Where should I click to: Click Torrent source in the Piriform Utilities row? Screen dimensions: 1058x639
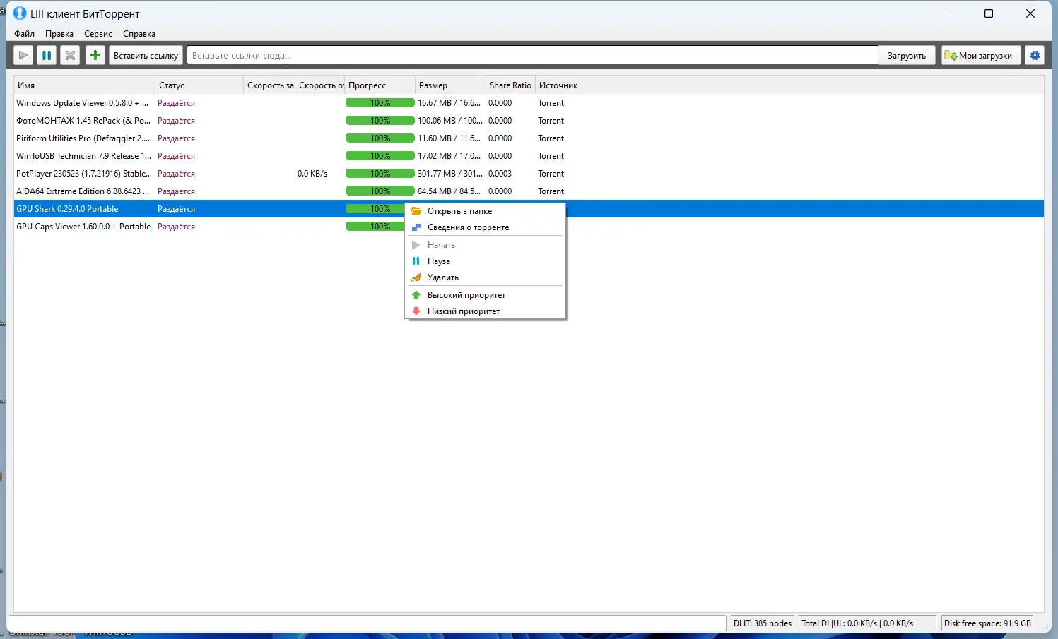click(x=551, y=138)
